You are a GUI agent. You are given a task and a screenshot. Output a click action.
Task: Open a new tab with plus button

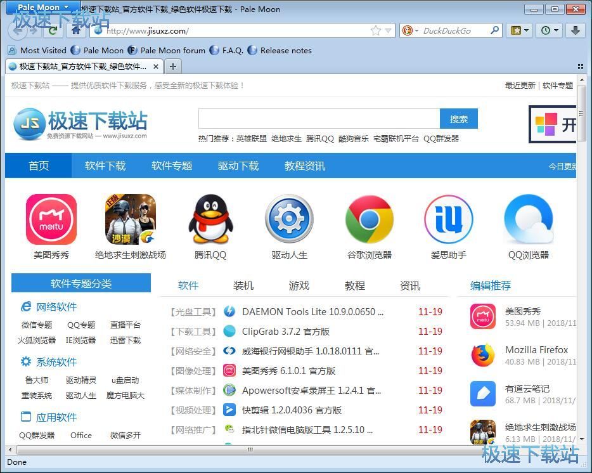point(173,67)
